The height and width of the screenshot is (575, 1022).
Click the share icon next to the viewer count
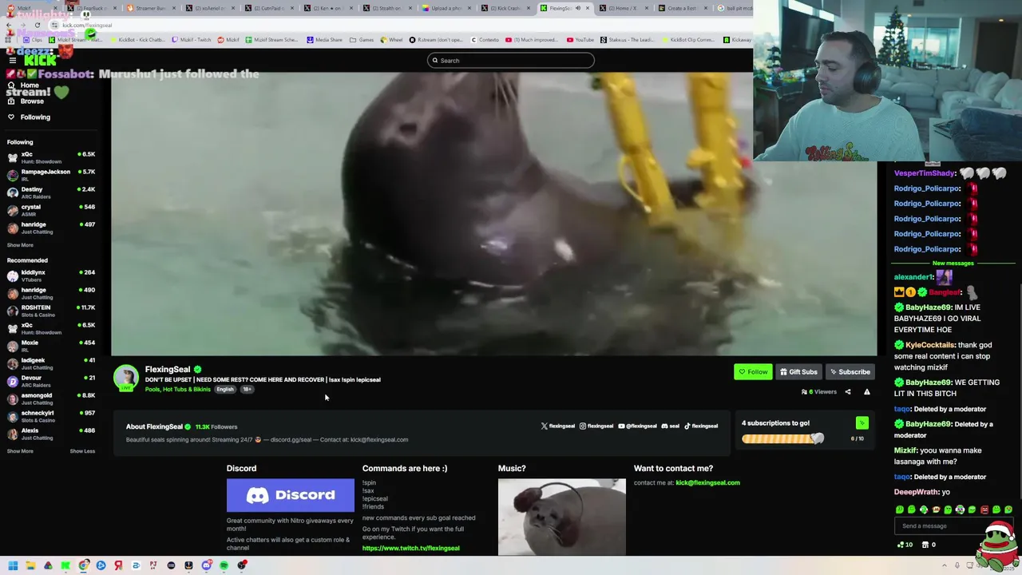pos(848,392)
